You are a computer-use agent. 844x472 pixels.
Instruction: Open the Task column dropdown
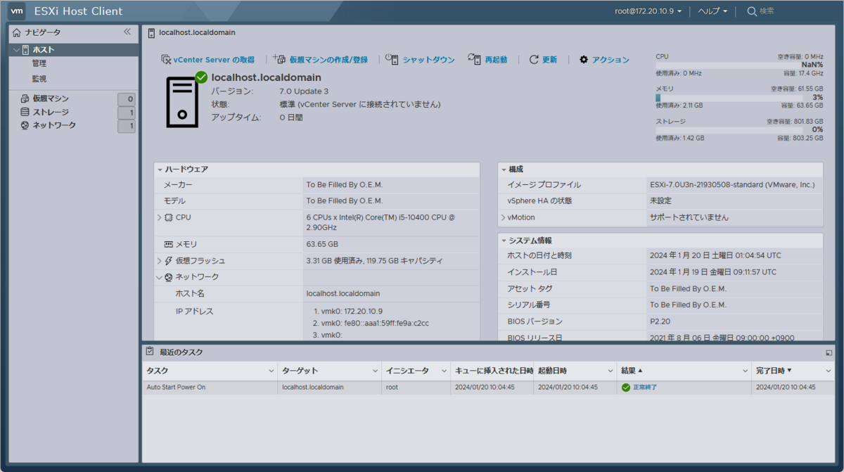click(x=271, y=371)
